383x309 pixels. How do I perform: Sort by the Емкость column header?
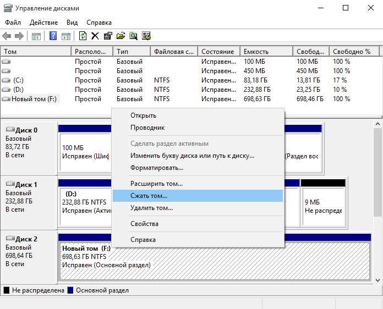tap(266, 52)
